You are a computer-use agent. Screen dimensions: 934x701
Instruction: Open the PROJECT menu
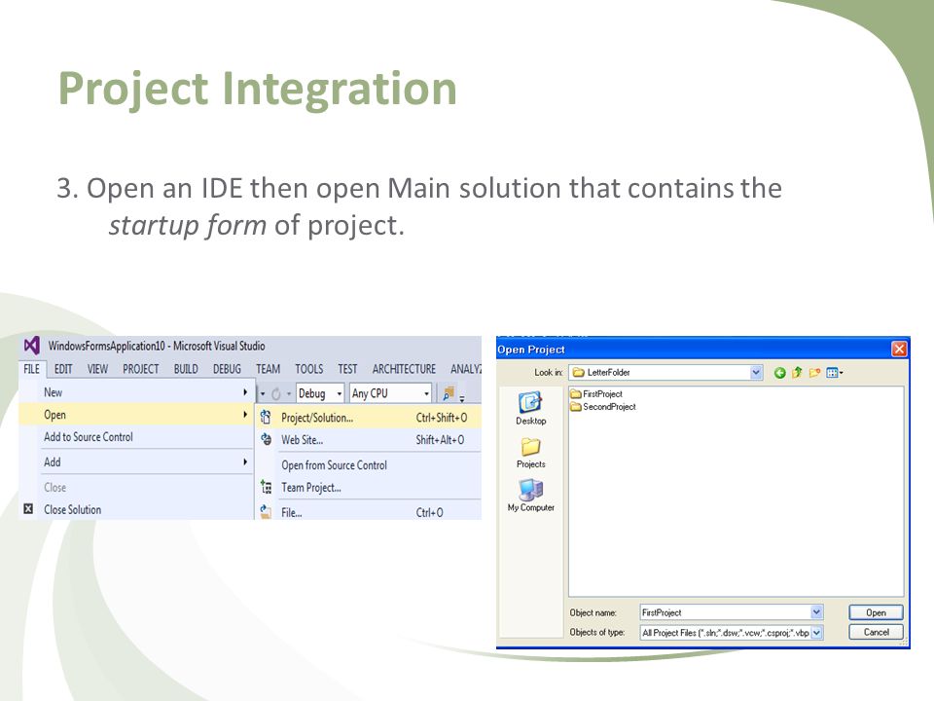(140, 369)
